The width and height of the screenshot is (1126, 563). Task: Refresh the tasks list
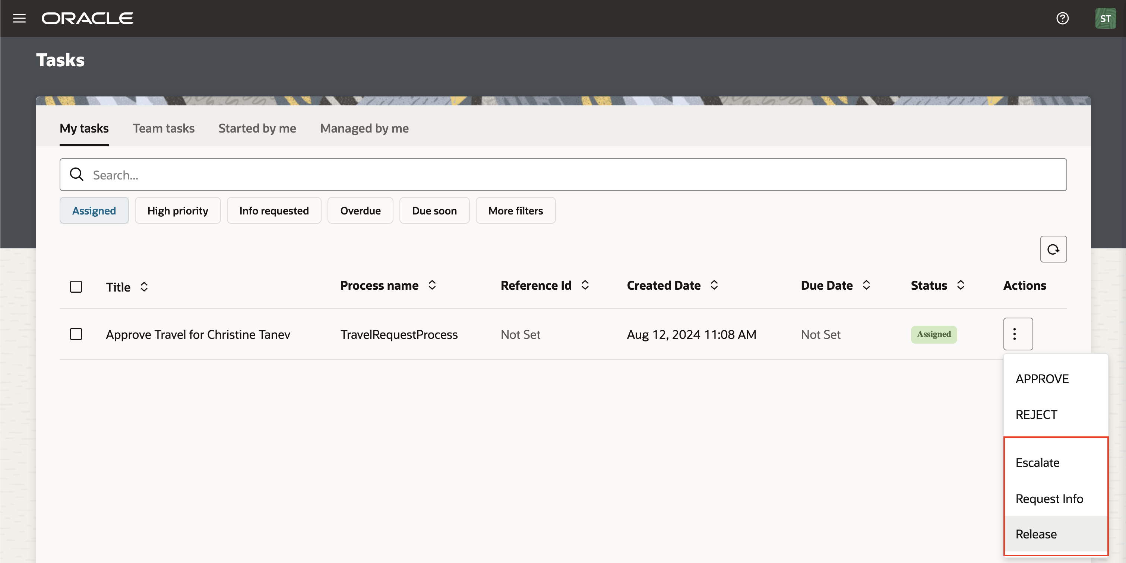point(1053,249)
